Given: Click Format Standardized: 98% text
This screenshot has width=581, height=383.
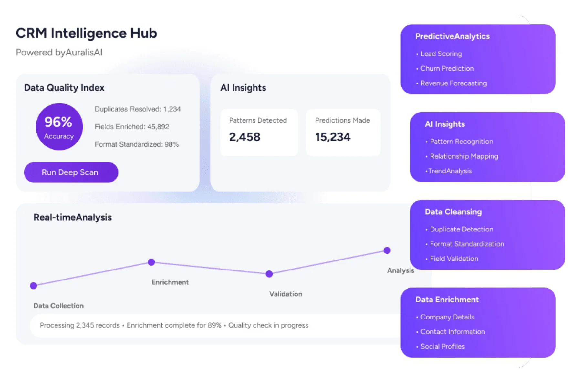Looking at the screenshot, I should 137,144.
